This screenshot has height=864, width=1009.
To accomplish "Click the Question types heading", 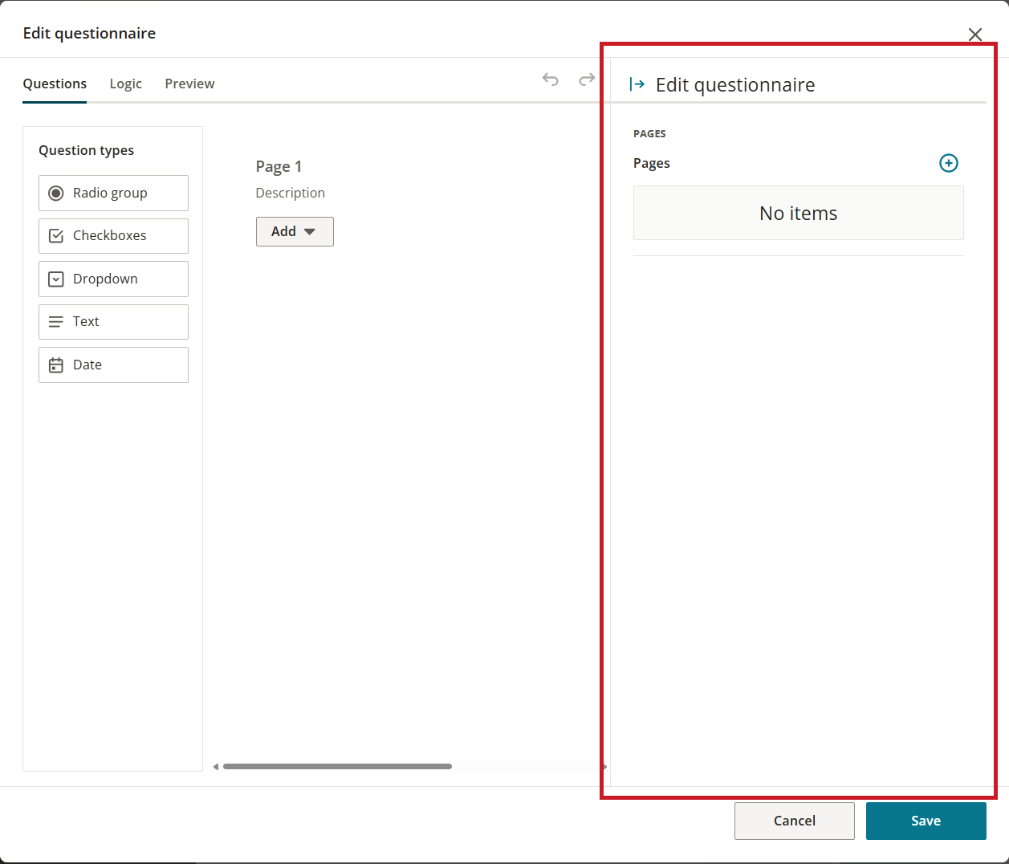I will tap(86, 150).
